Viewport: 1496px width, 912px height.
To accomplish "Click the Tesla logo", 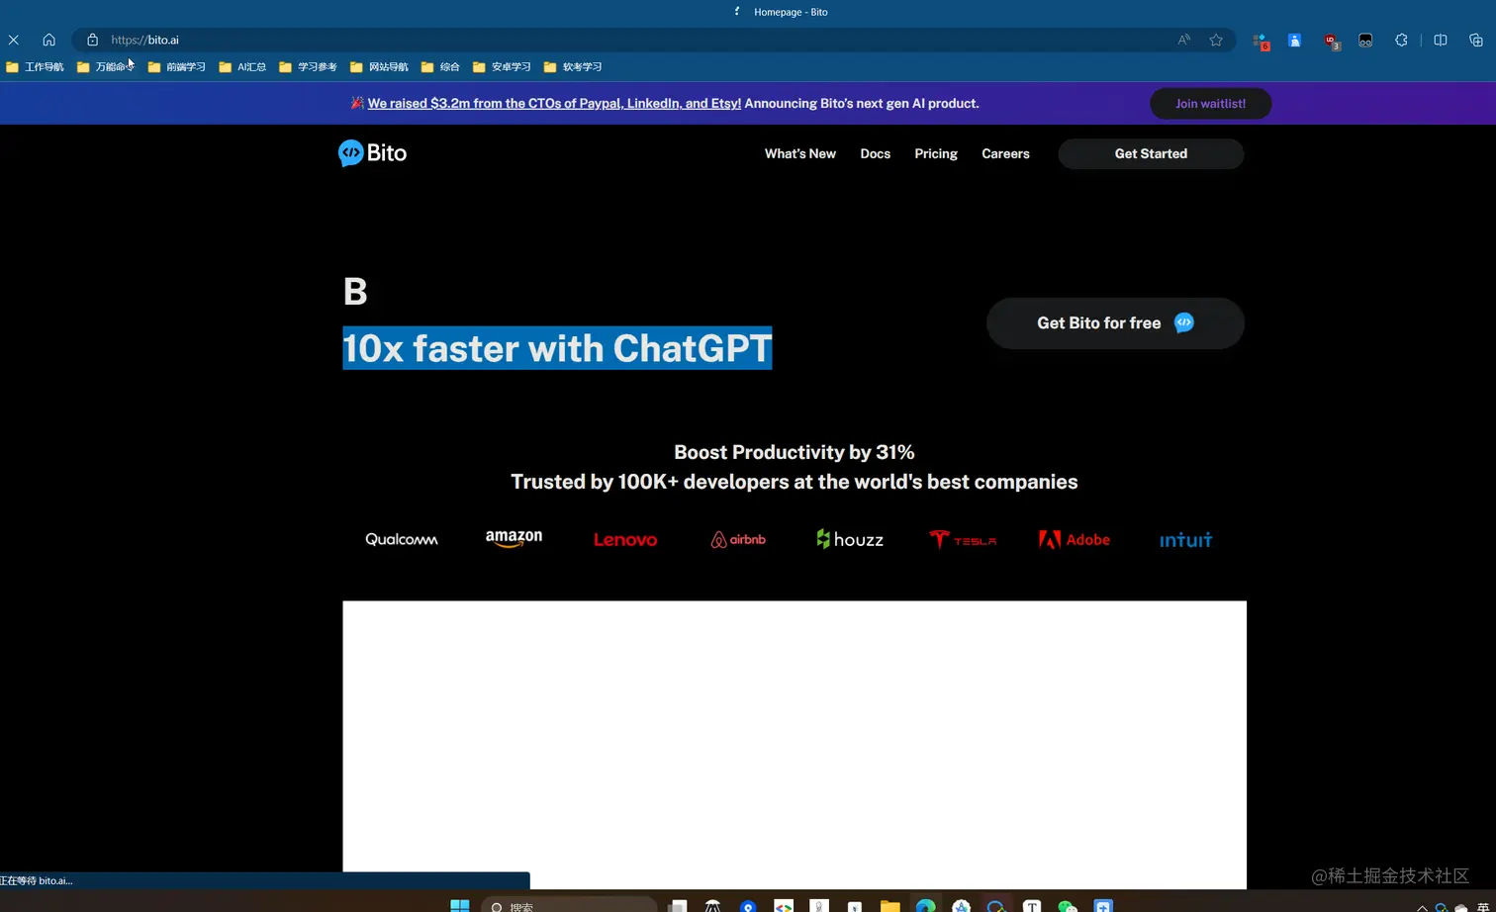I will [x=963, y=539].
